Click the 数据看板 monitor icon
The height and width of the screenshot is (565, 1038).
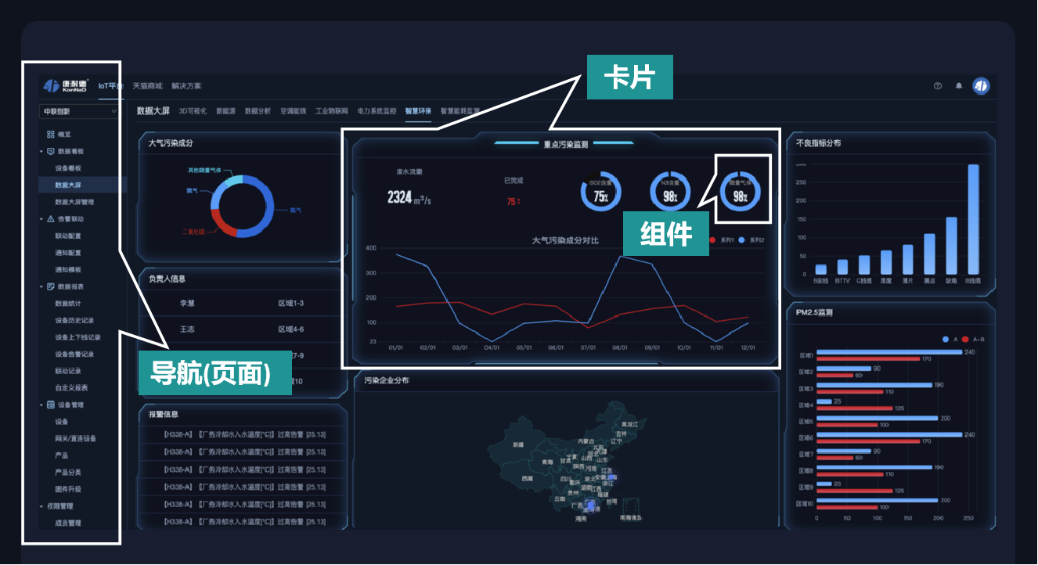coord(51,151)
